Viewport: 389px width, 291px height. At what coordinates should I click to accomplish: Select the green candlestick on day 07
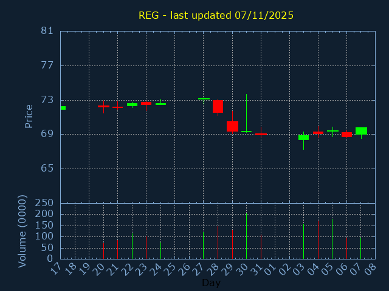pos(361,130)
